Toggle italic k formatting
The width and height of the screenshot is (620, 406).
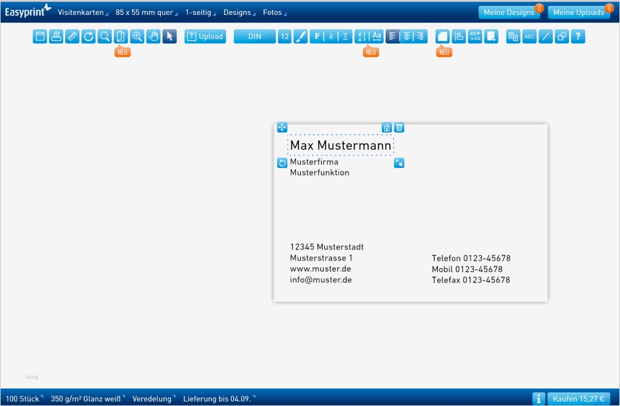coord(331,36)
